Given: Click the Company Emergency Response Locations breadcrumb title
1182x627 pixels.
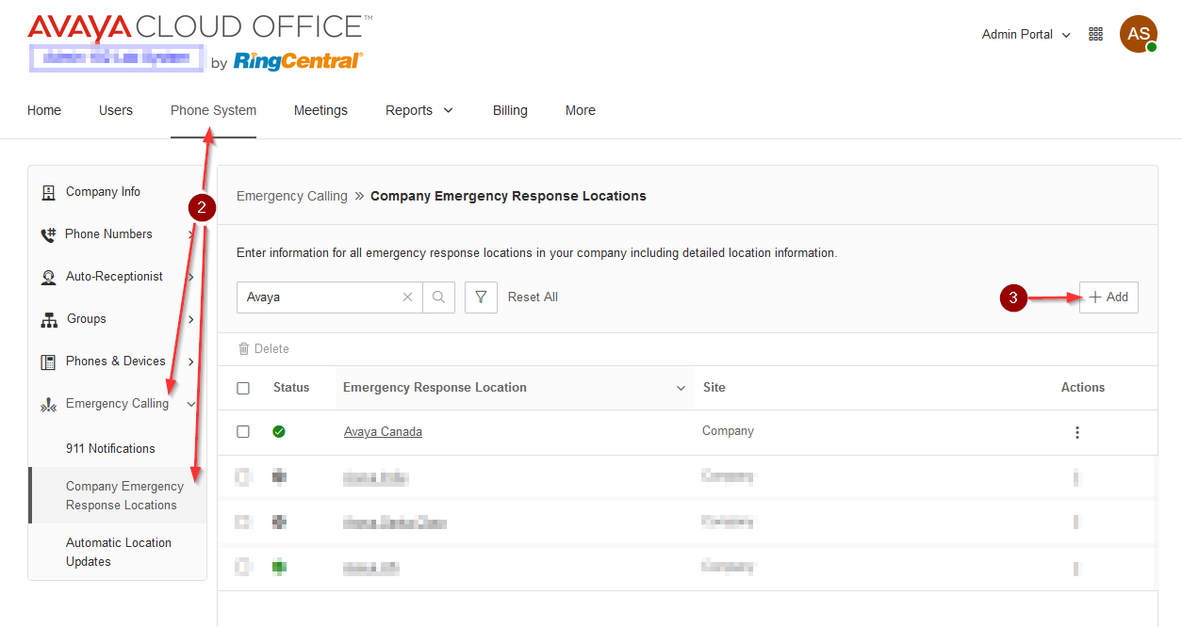Looking at the screenshot, I should 508,196.
